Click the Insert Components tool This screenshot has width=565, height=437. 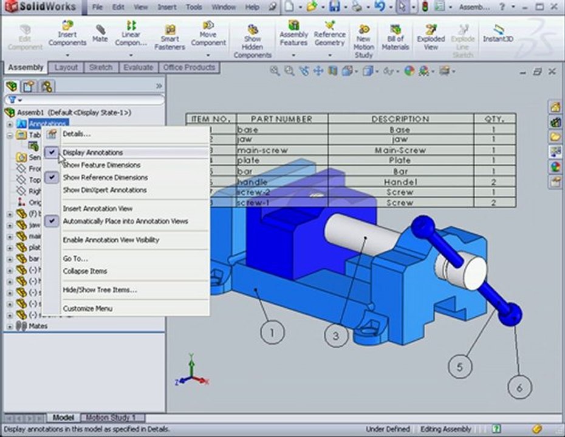67,33
